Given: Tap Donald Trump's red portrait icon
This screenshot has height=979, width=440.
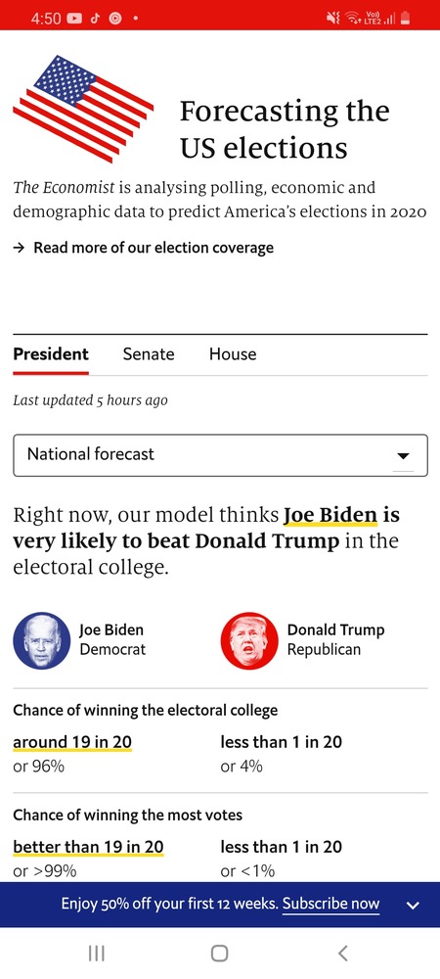Looking at the screenshot, I should click(249, 640).
